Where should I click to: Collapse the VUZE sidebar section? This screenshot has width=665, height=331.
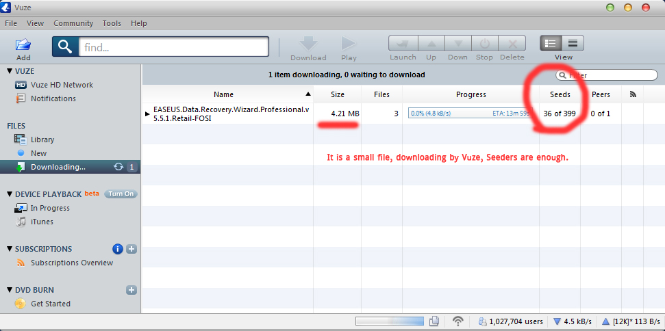point(10,72)
